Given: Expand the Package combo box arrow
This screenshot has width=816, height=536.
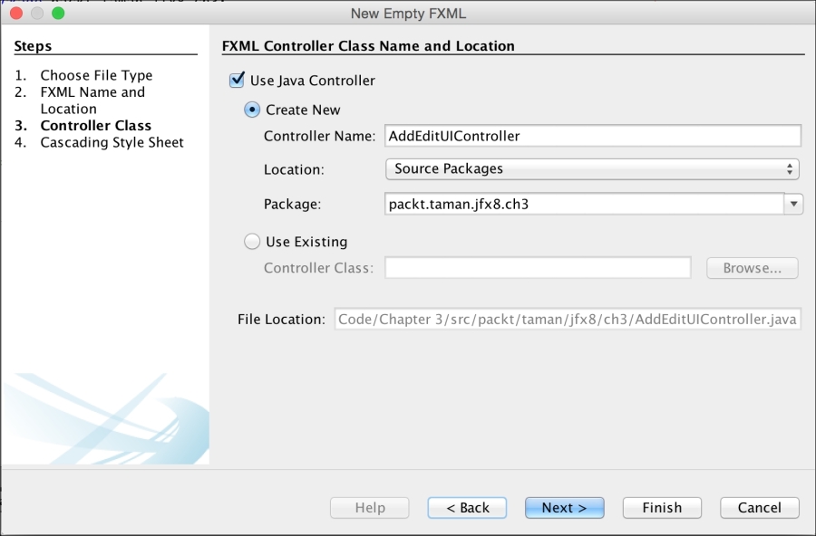Looking at the screenshot, I should pos(794,205).
